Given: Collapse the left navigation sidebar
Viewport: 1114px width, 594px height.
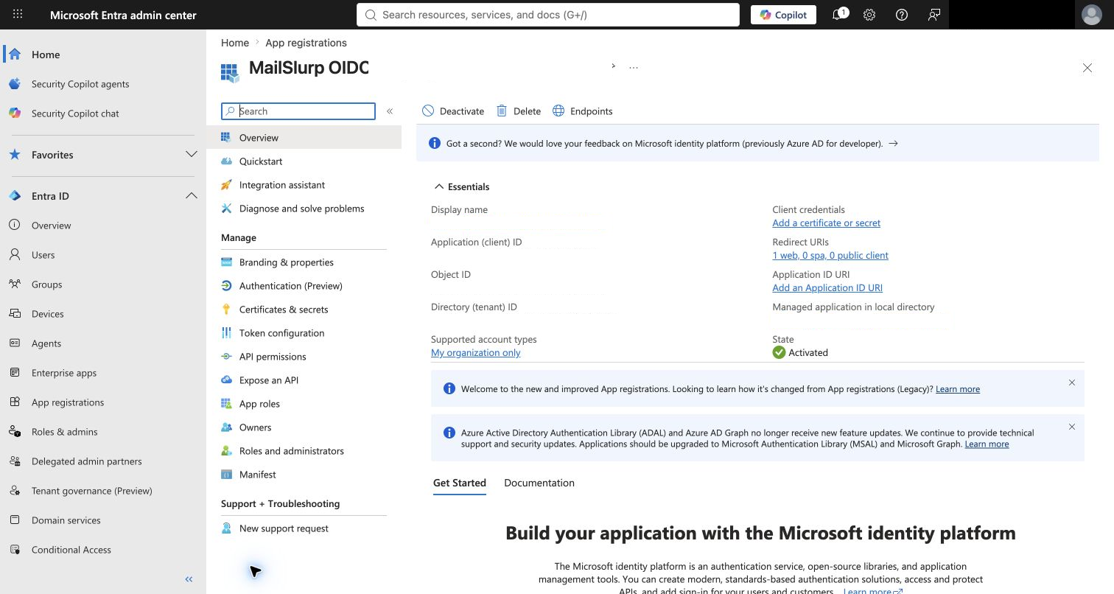Looking at the screenshot, I should (189, 579).
